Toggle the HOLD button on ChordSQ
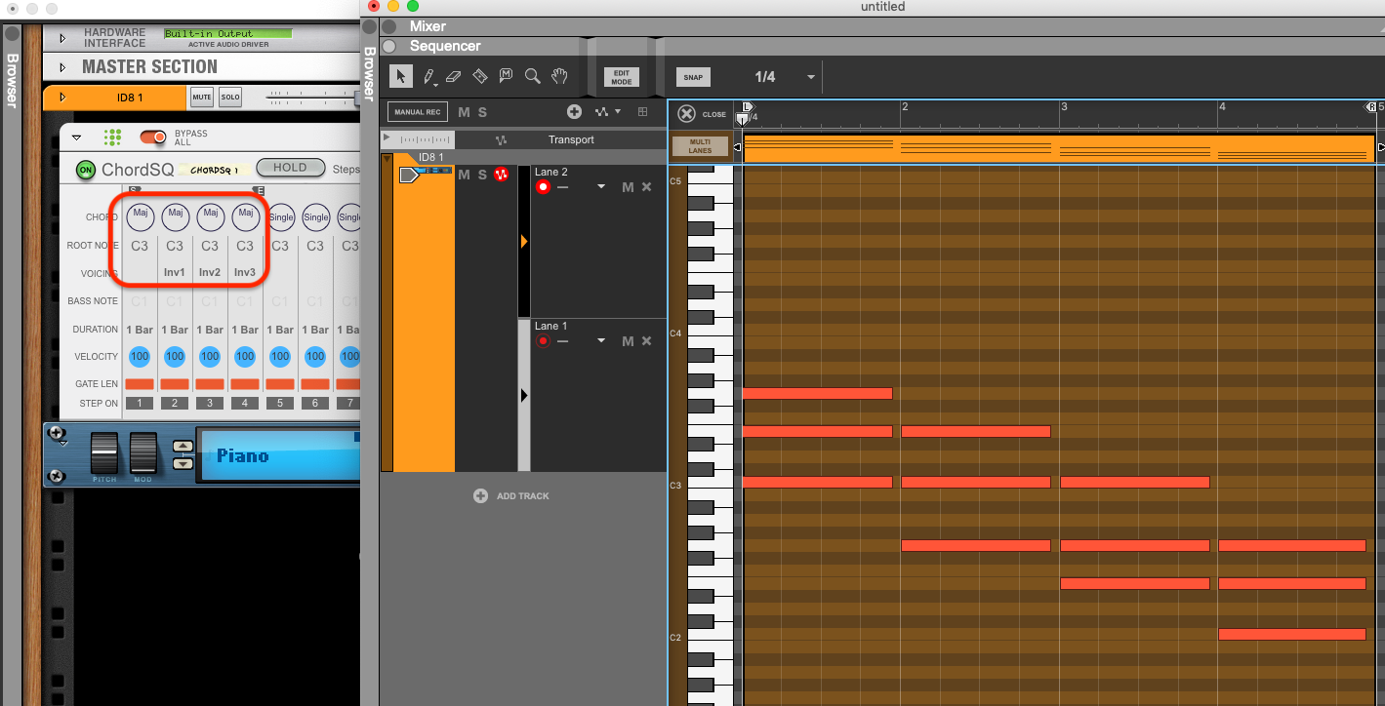Viewport: 1385px width, 706px height. pos(290,168)
